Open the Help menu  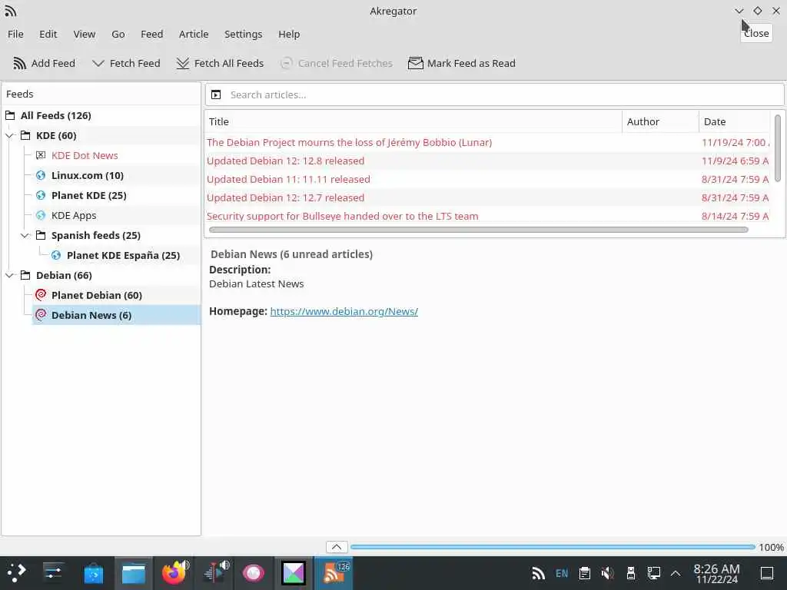click(289, 34)
